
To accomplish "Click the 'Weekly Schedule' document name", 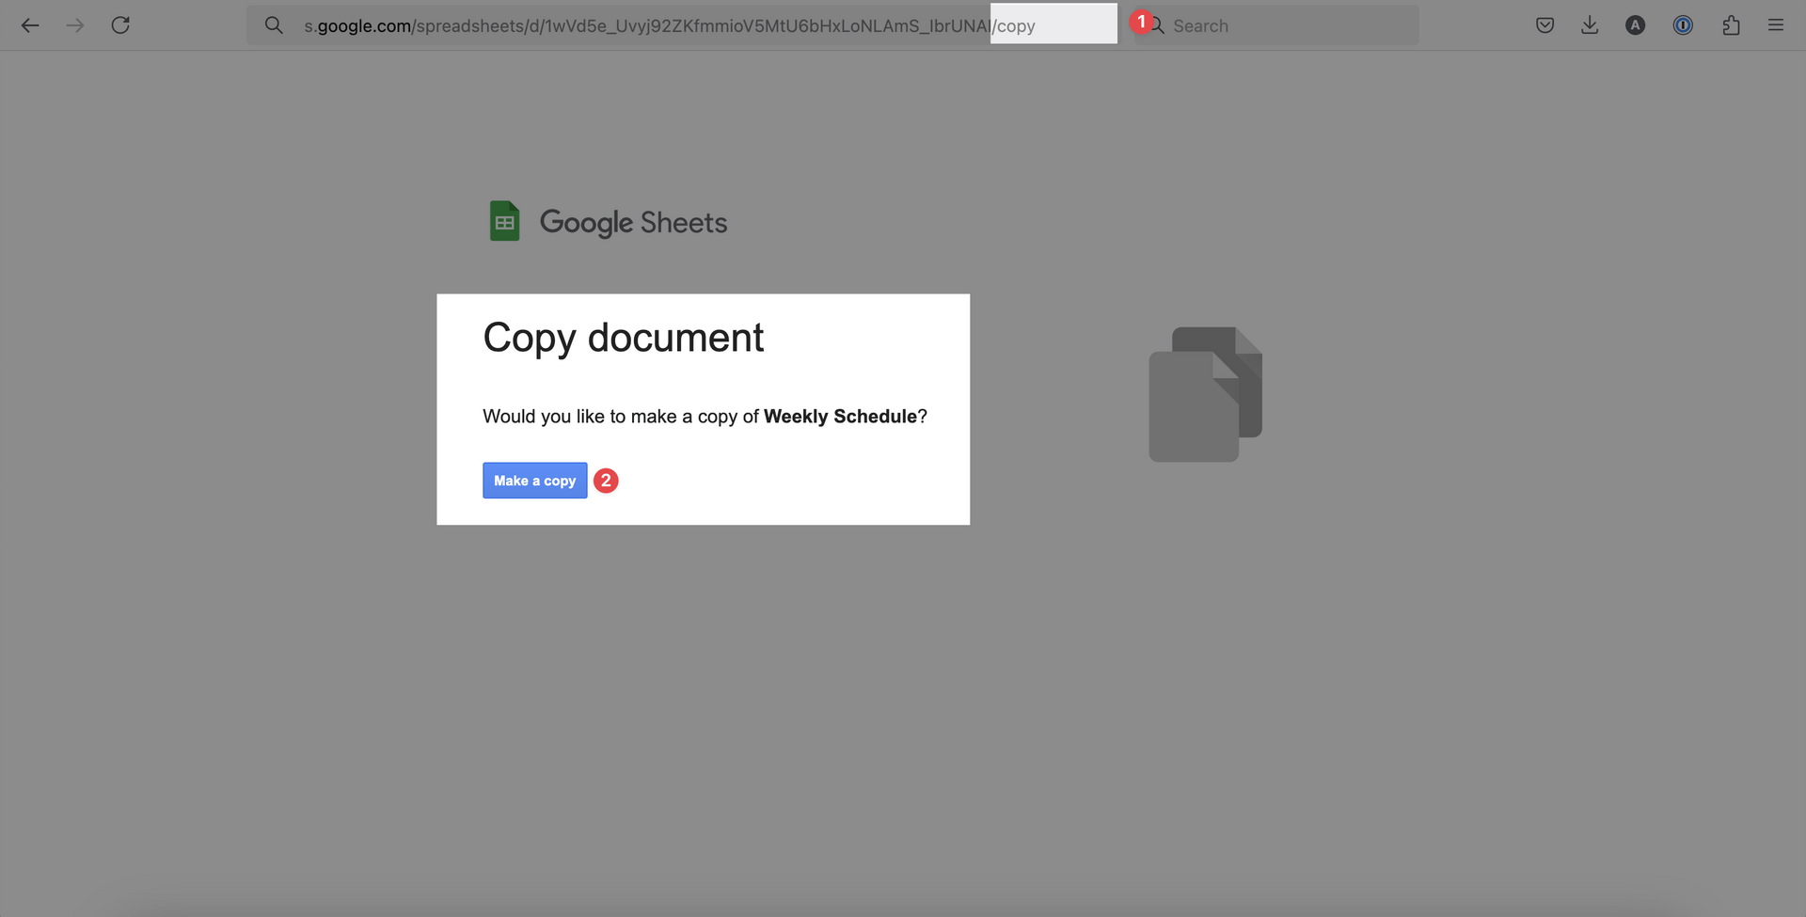I will tap(840, 417).
